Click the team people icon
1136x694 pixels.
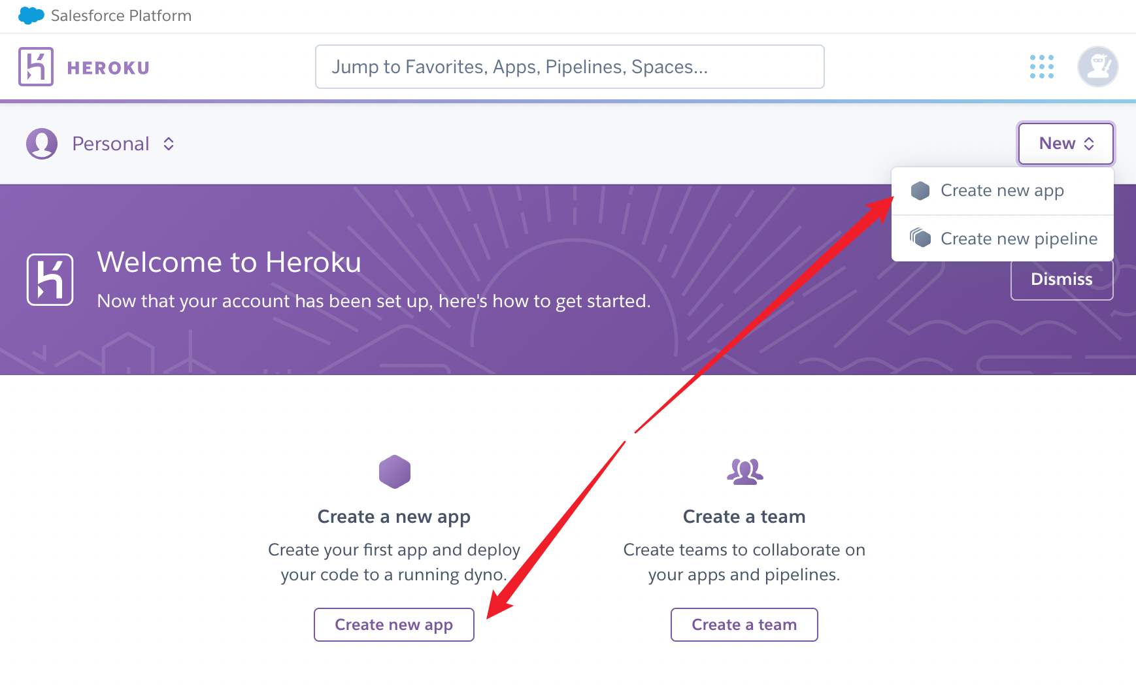(744, 471)
